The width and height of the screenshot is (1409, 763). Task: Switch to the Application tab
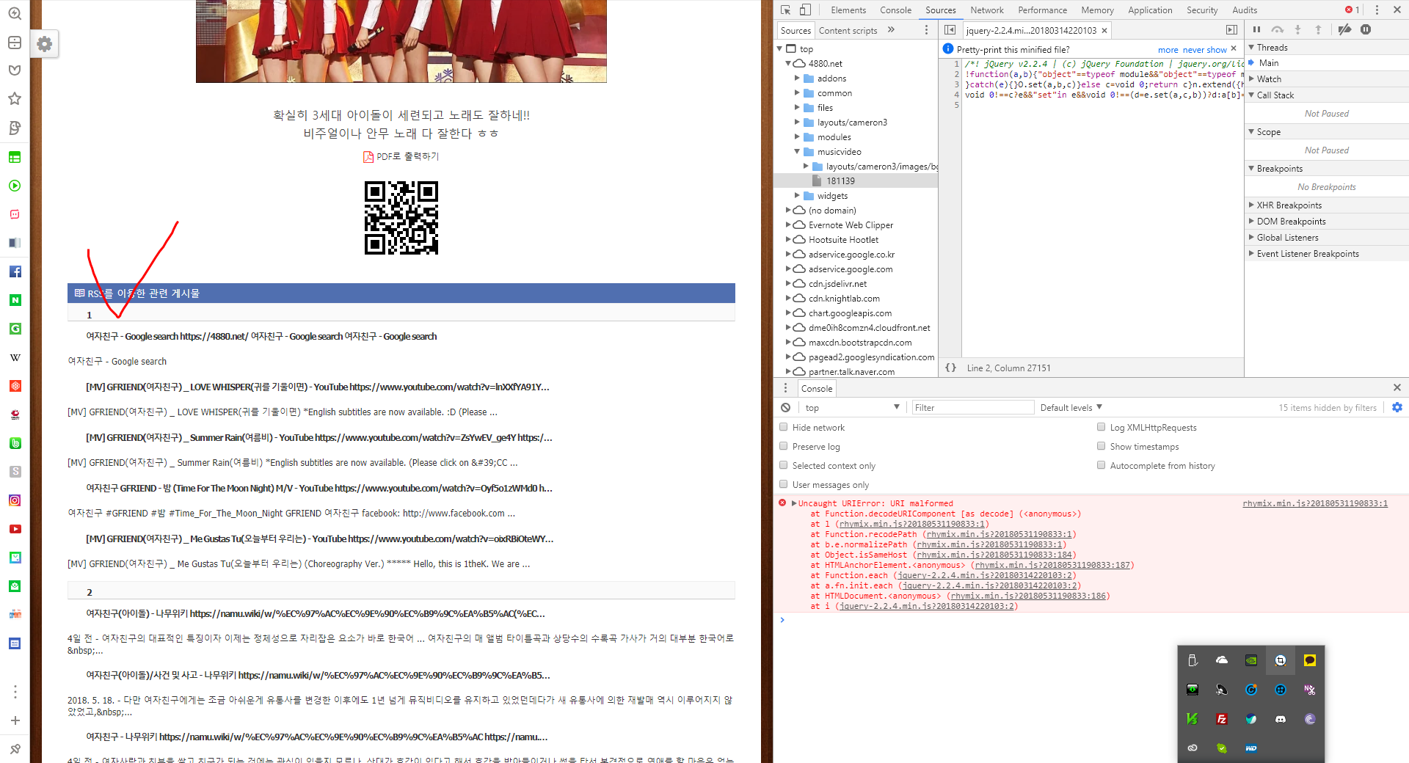coord(1150,10)
